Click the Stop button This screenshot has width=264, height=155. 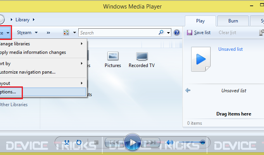tap(96, 142)
